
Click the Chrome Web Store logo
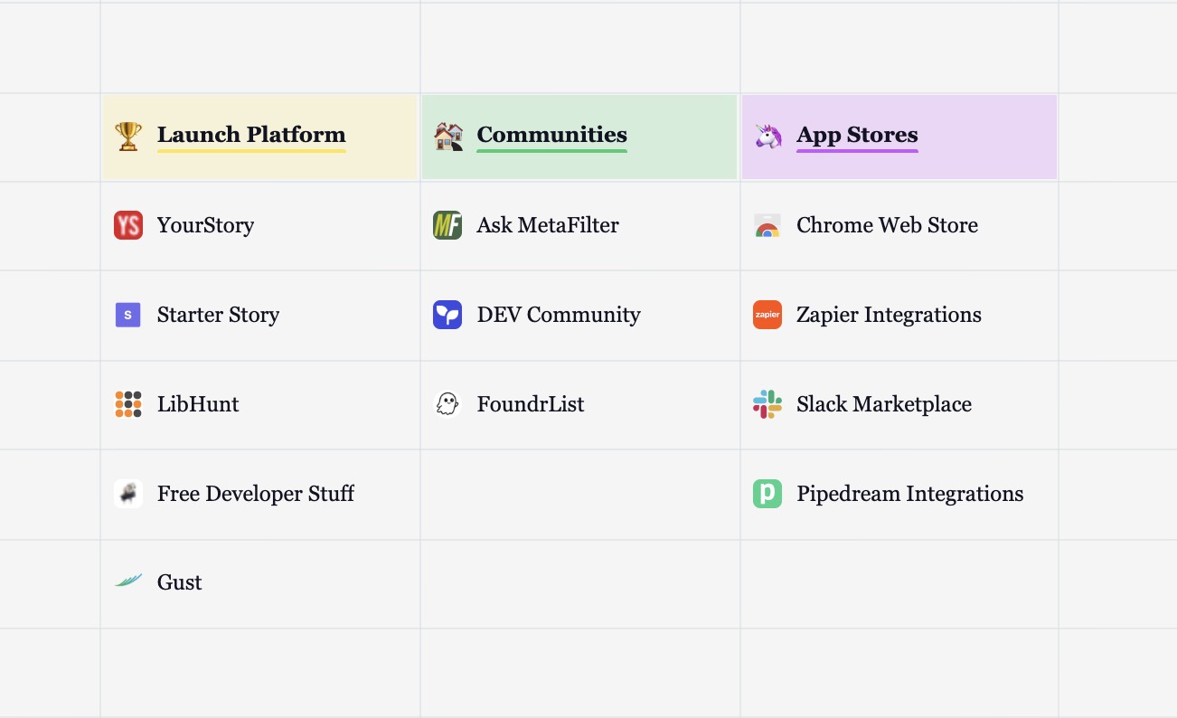(x=767, y=225)
